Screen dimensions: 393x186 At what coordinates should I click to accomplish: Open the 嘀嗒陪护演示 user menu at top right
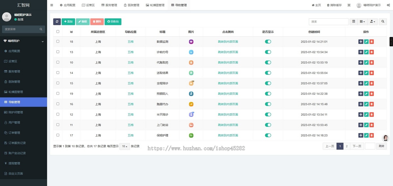tap(369, 5)
